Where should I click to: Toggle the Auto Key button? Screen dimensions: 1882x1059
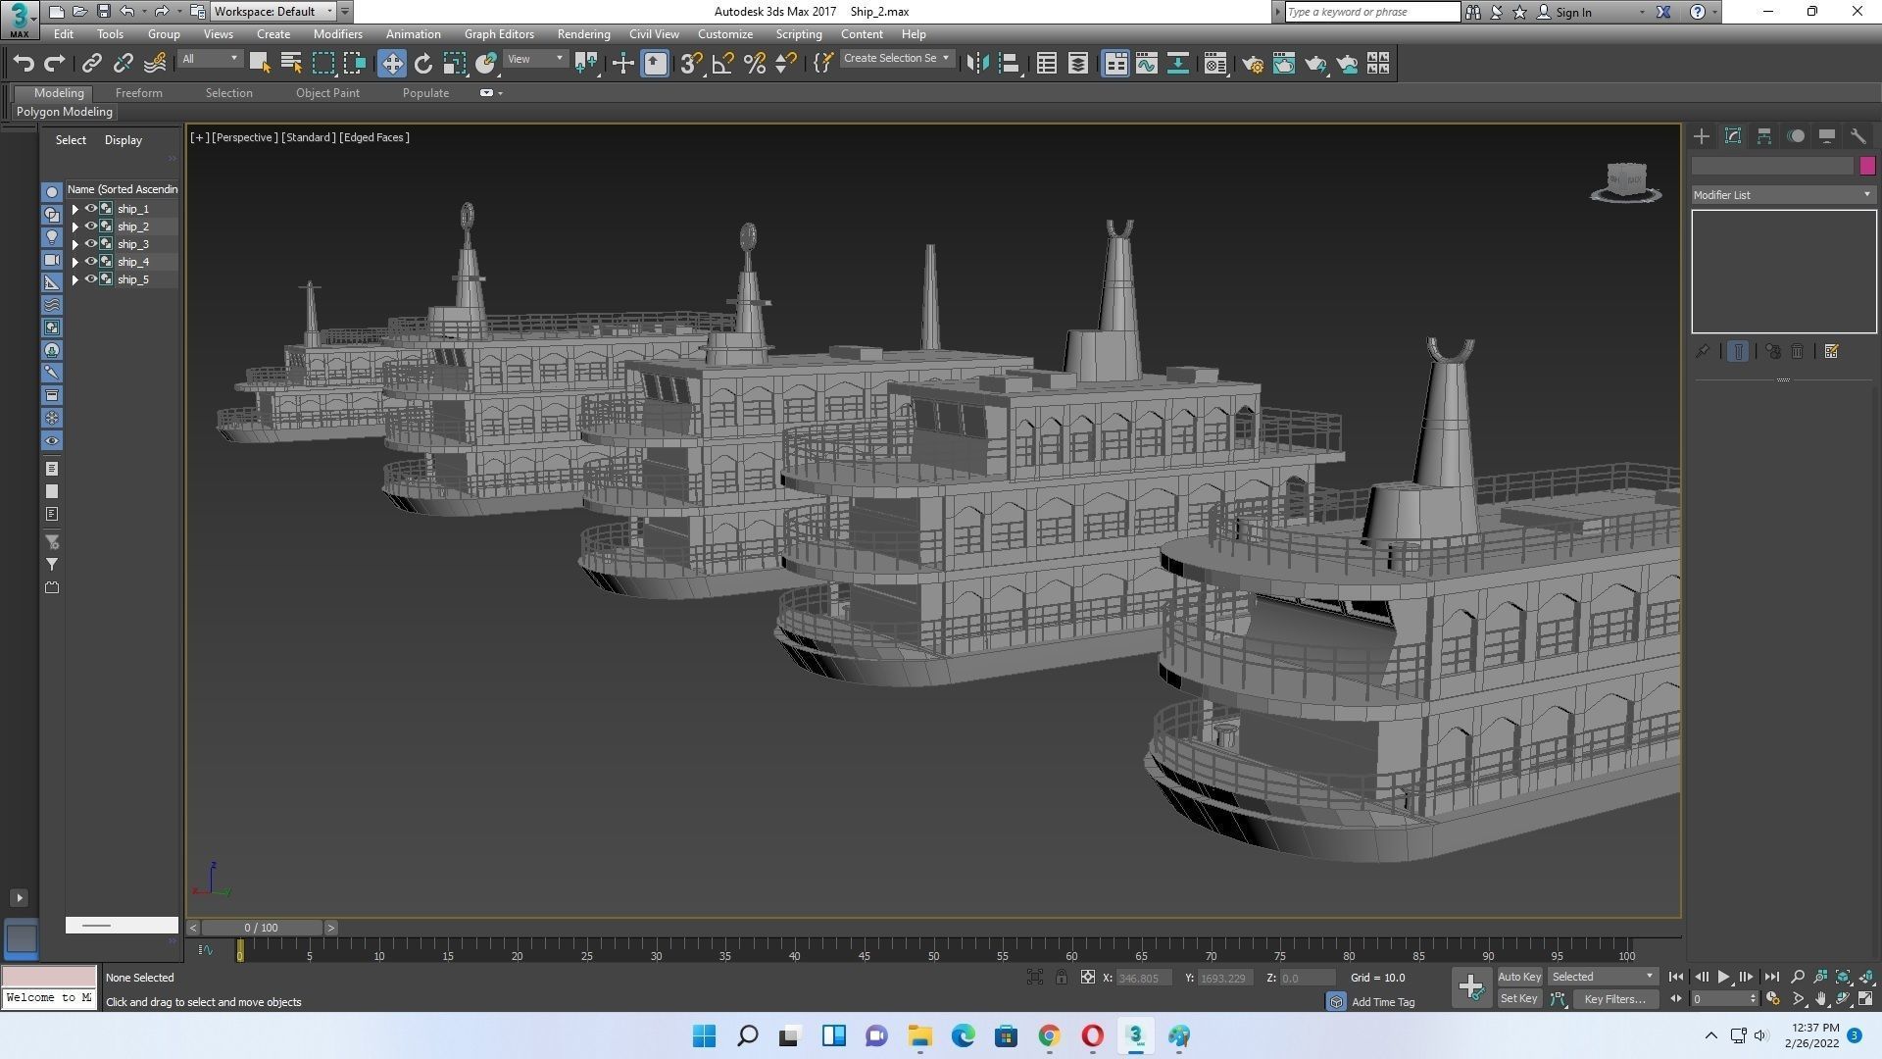point(1519,977)
